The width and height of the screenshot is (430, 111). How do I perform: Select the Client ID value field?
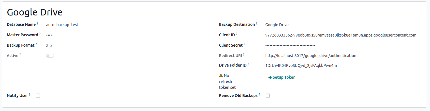(x=343, y=35)
